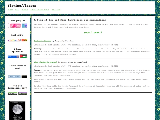Open the Bastard's Barrow fanfic link
Screen dimensions: 160x120
[x=42, y=41]
